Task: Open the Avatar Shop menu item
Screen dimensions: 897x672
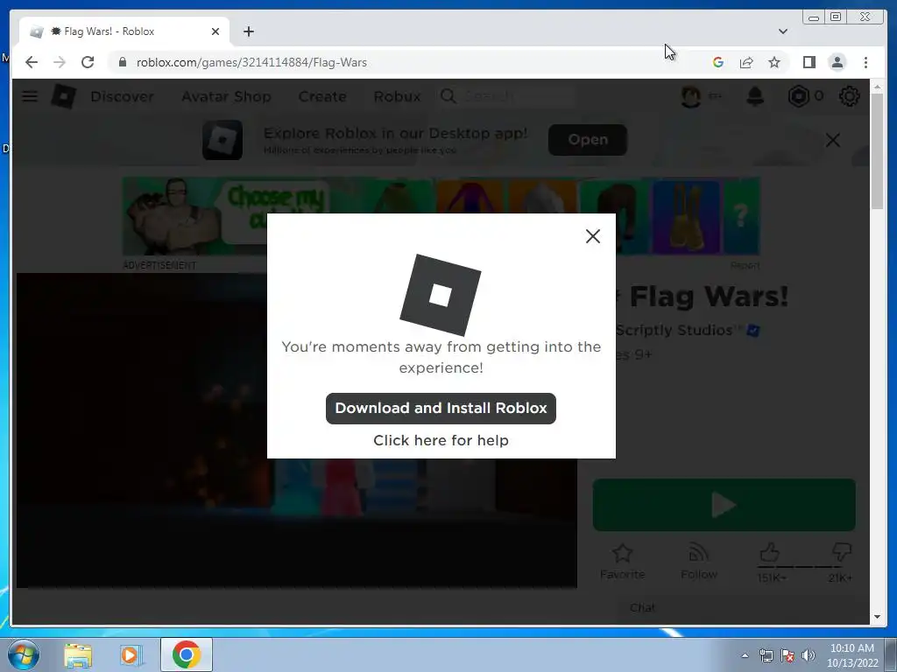Action: pyautogui.click(x=226, y=96)
